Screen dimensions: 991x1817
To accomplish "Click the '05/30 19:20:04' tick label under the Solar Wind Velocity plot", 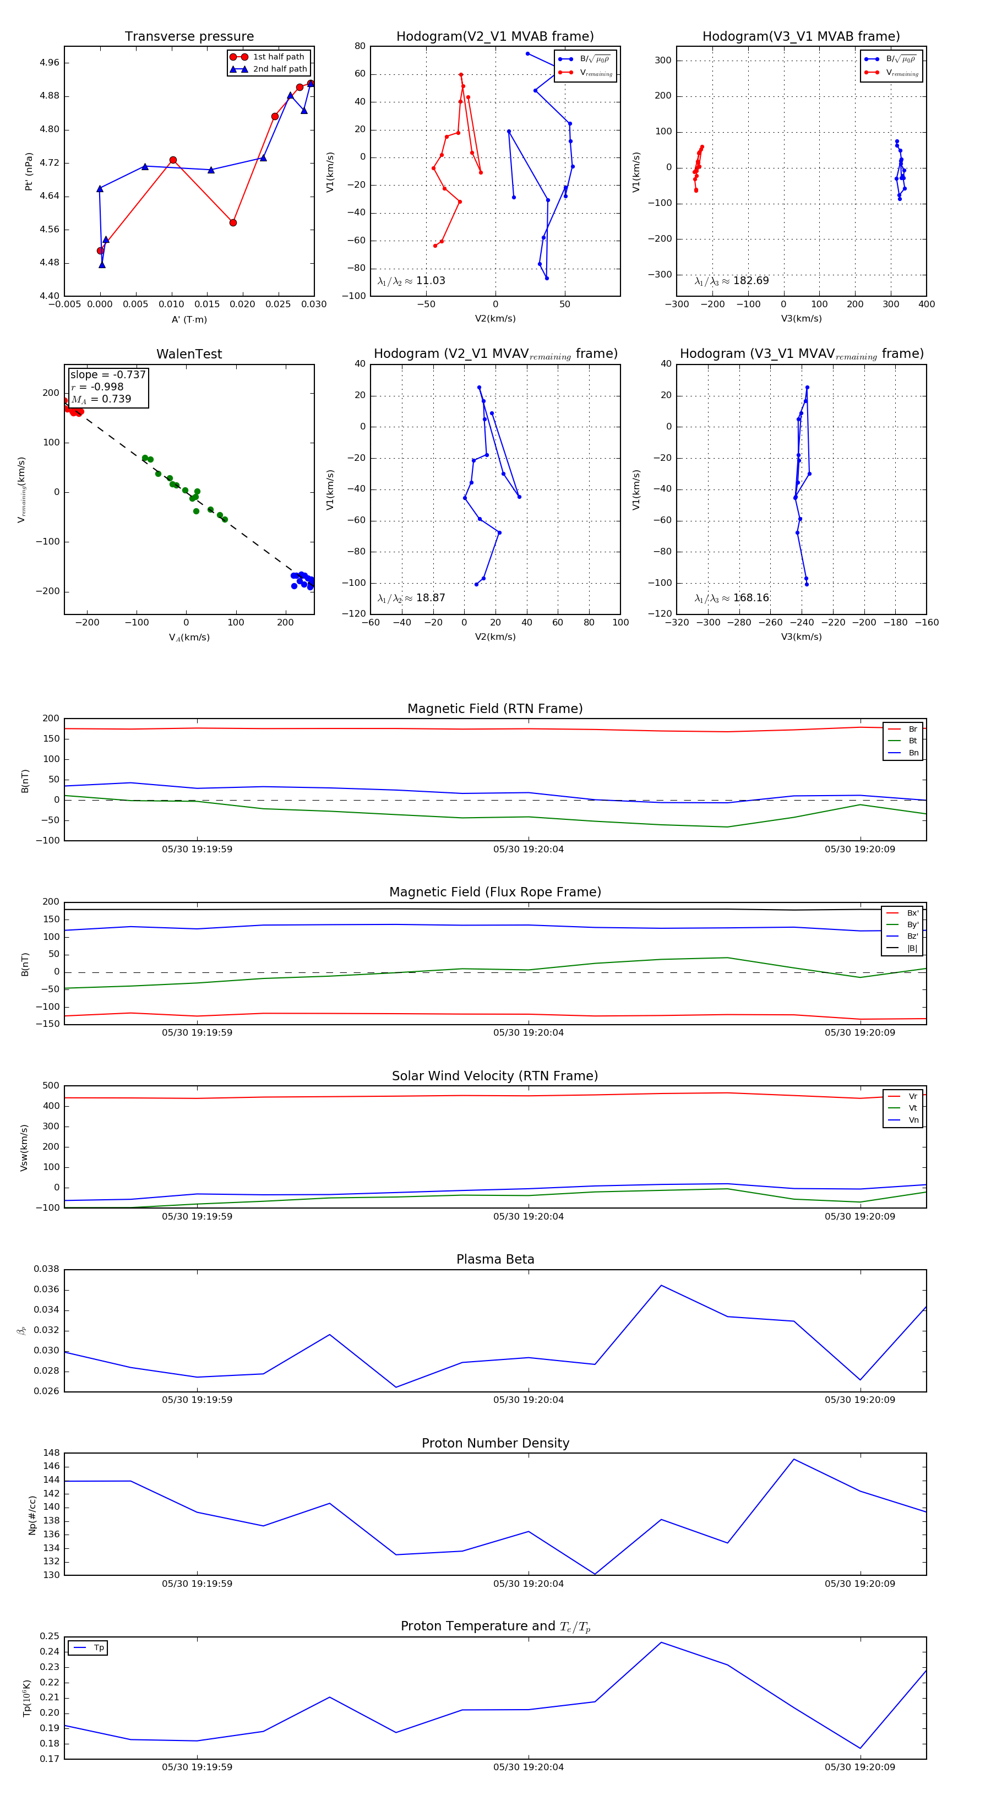I will coord(529,1216).
